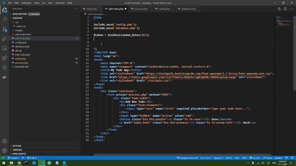296x166 pixels.
Task: Open the Terminal menu
Action: 60,3
